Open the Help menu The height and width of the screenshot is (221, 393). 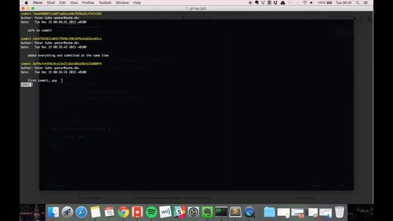click(x=137, y=2)
